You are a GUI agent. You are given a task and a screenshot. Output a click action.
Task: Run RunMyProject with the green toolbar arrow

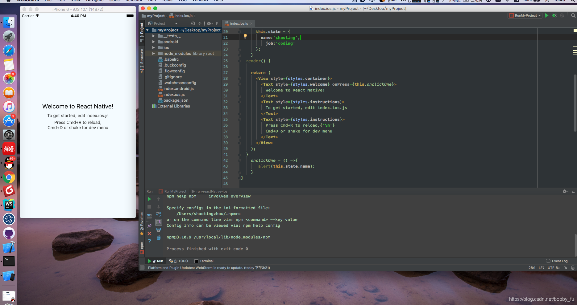[x=547, y=15]
